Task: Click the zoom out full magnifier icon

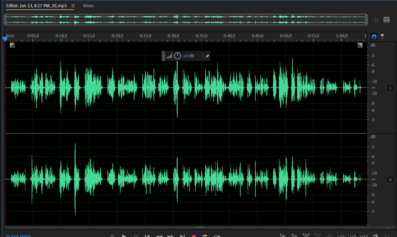Action: [375, 20]
